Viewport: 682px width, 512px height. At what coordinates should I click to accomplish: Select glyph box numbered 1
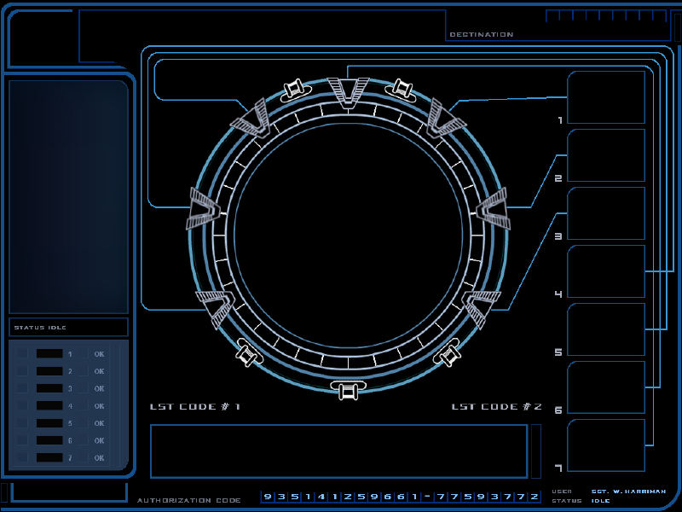point(606,97)
